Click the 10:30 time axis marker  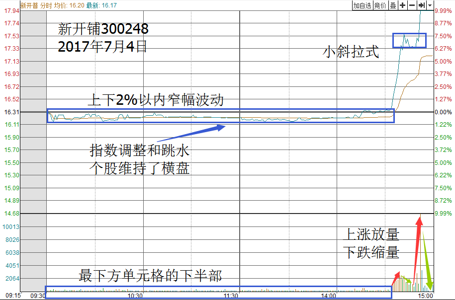click(135, 296)
